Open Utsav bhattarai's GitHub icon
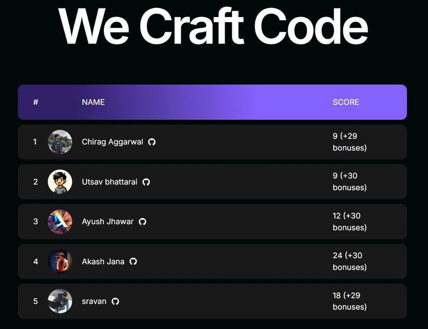The width and height of the screenshot is (428, 329). tap(146, 182)
